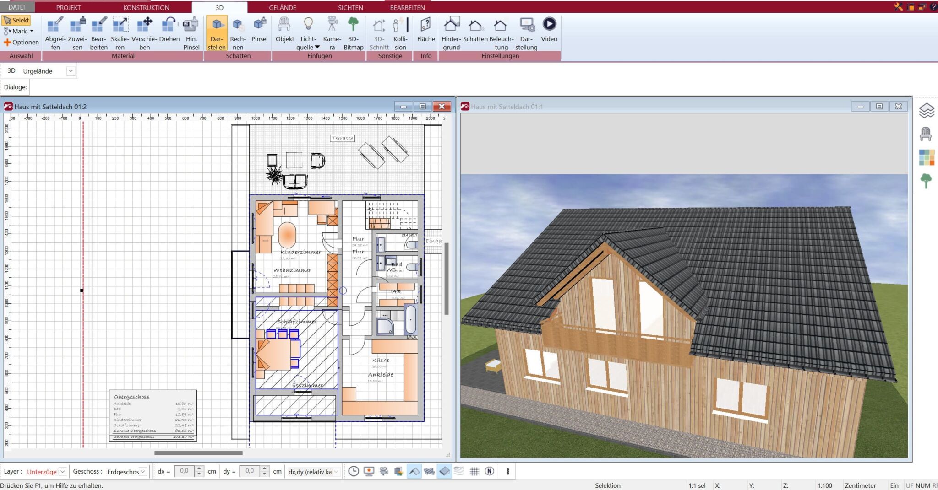Expand the Geschoss dropdown showing Erdgeschoss
This screenshot has height=490, width=938.
(x=143, y=472)
